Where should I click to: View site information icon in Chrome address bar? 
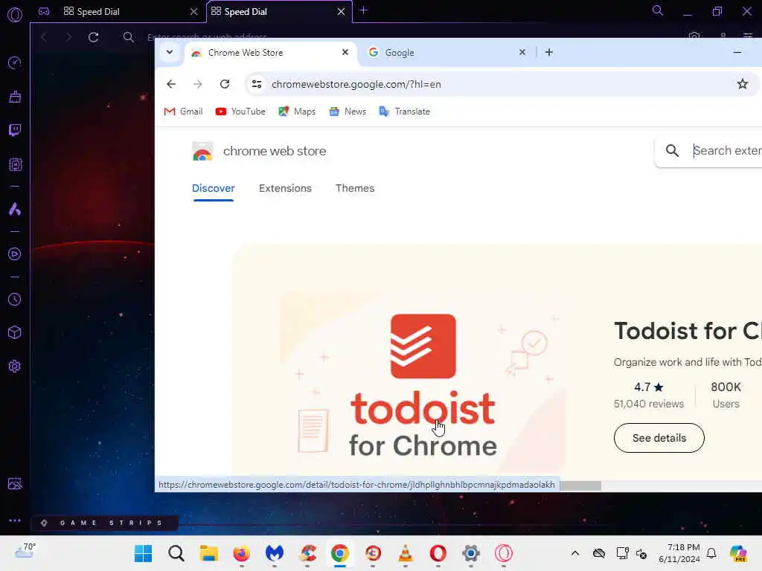[257, 84]
